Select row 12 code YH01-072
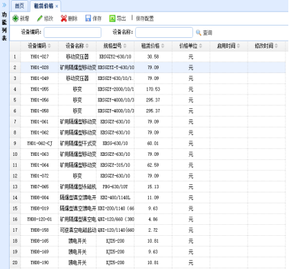The height and width of the screenshot is (269, 289). click(39, 176)
